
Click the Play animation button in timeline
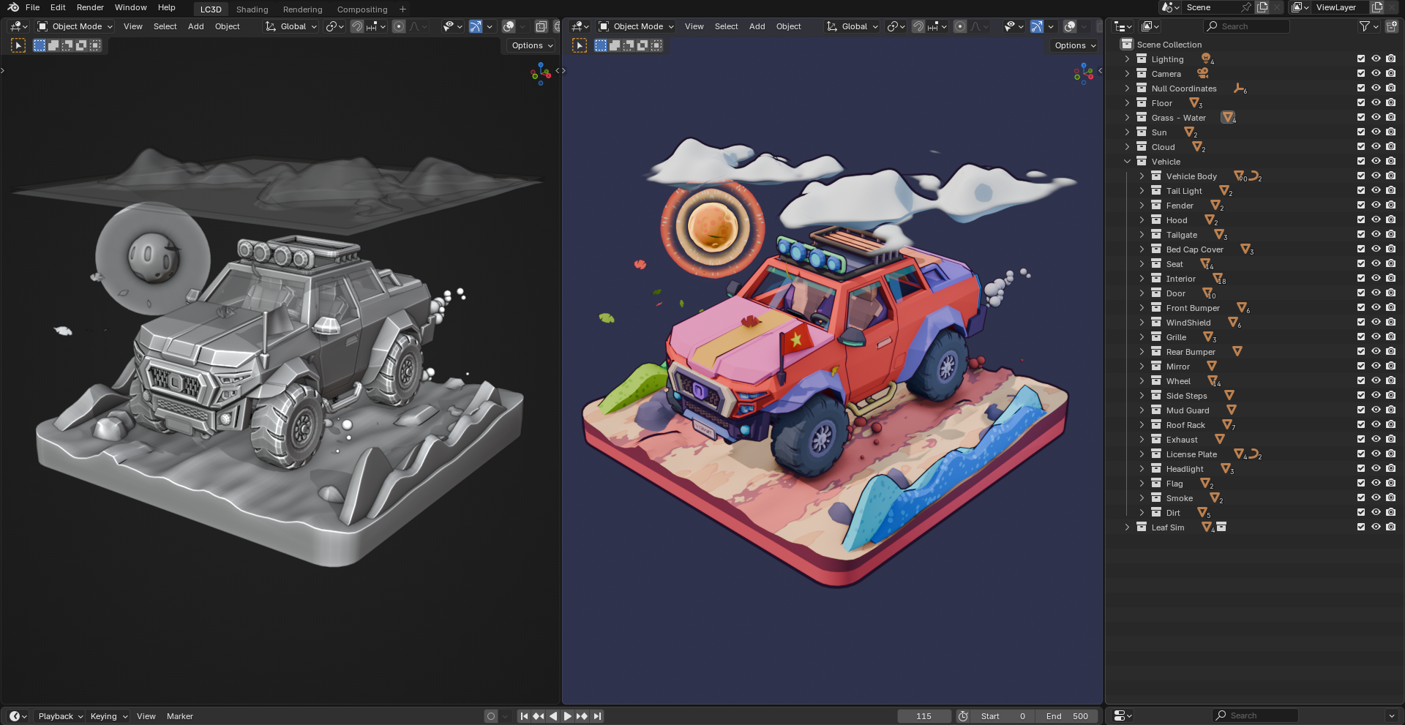567,716
